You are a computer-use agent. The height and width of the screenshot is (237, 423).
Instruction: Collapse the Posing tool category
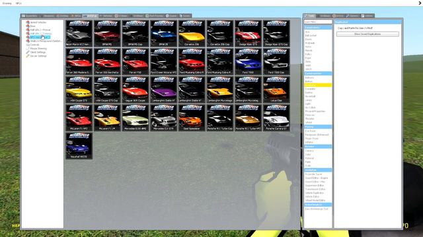pyautogui.click(x=318, y=126)
